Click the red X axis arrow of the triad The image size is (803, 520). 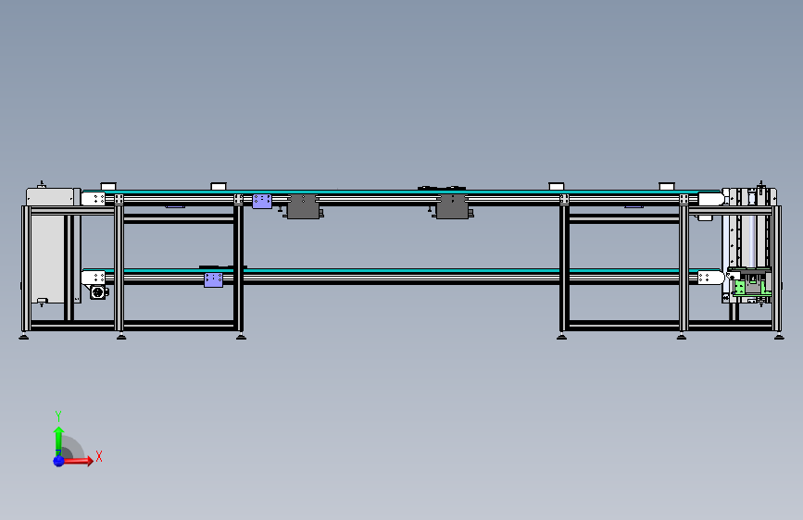coord(77,461)
